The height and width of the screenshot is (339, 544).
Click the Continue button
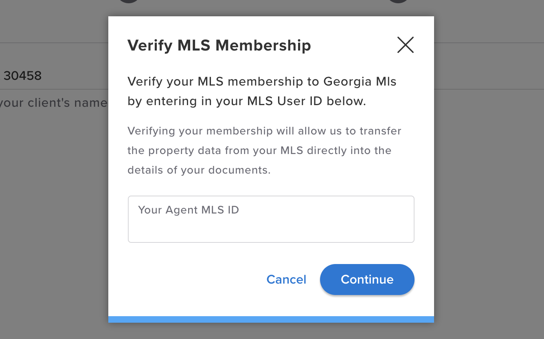click(366, 280)
